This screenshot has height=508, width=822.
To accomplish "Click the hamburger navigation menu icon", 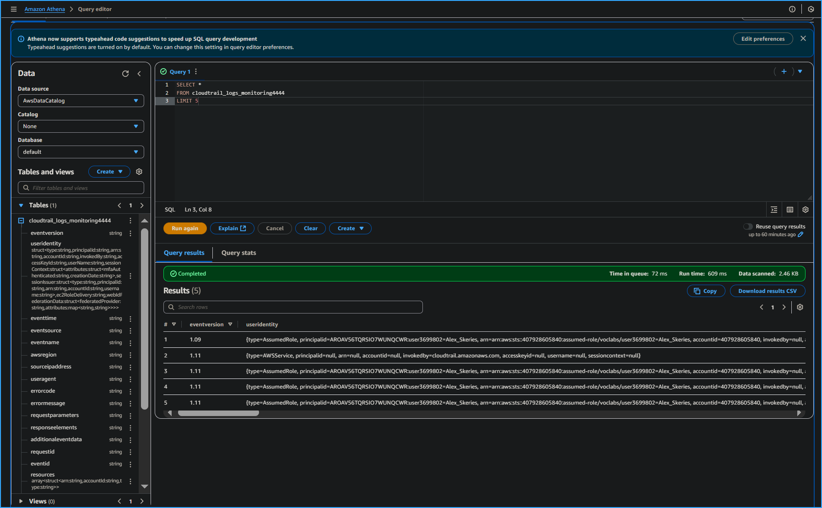I will point(14,9).
